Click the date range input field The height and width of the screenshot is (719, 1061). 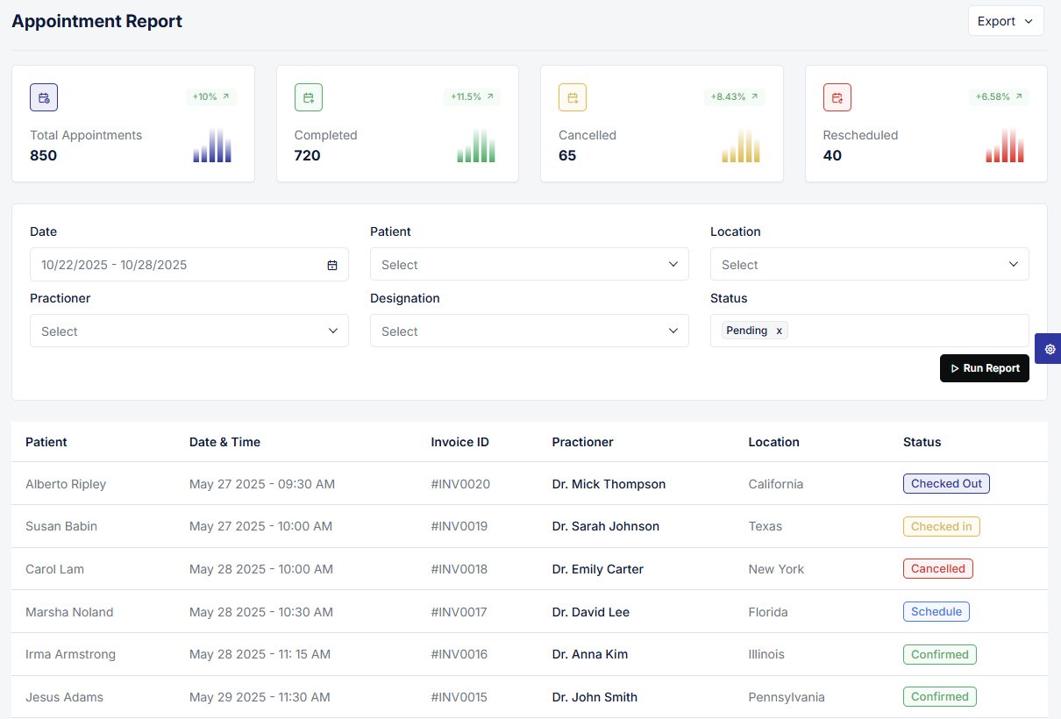(x=189, y=264)
